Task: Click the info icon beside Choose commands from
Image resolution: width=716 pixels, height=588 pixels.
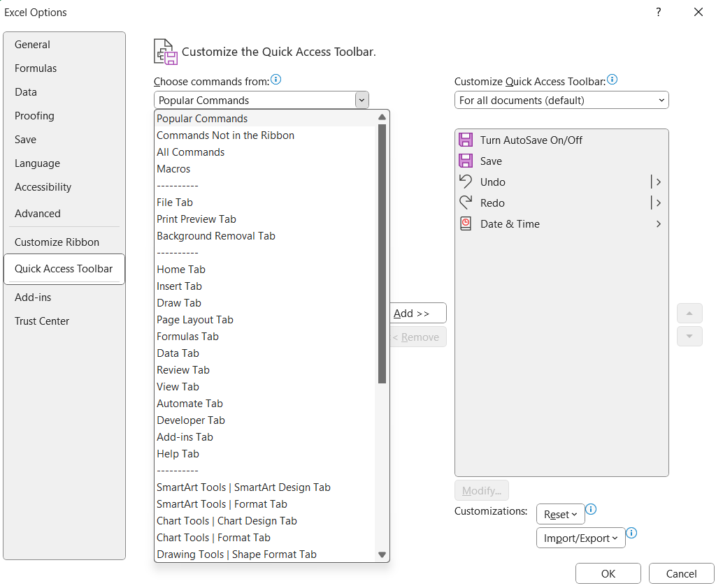Action: (275, 80)
